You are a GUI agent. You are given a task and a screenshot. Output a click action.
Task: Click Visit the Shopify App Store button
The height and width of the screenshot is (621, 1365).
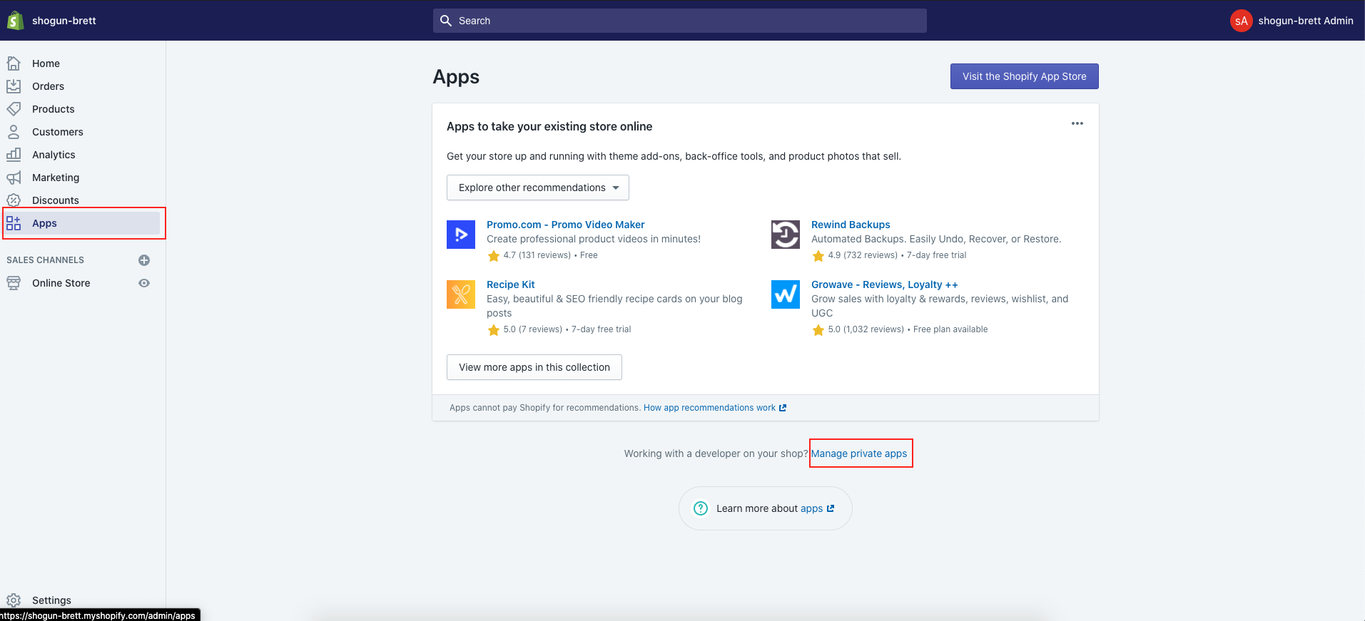(1024, 76)
